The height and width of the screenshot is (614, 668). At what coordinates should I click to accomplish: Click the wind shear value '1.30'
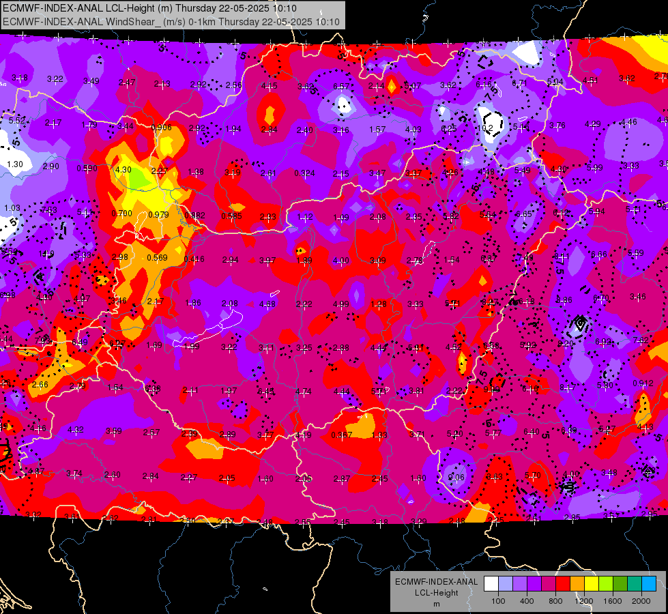pyautogui.click(x=15, y=164)
